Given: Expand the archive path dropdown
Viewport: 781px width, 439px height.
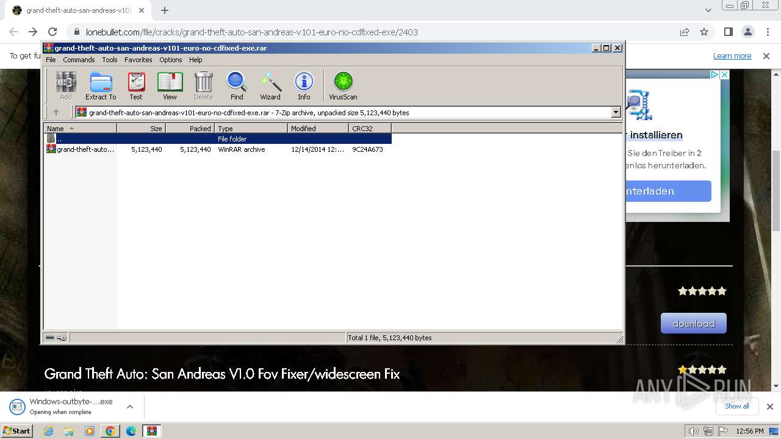Looking at the screenshot, I should tap(616, 112).
